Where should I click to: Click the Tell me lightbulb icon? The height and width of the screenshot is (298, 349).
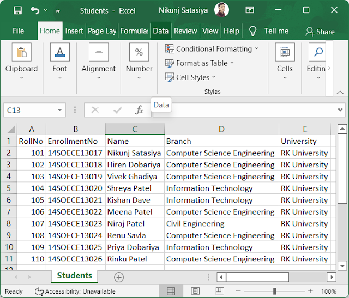252,31
